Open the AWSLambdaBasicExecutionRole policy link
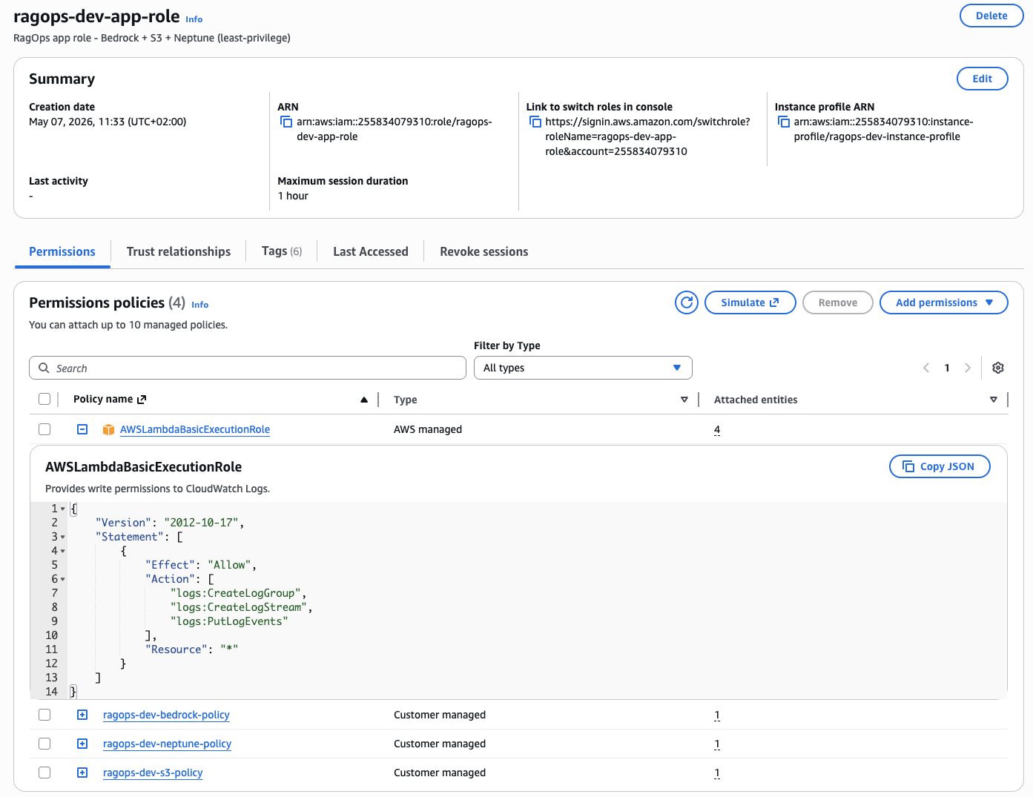The image size is (1033, 797). [195, 429]
